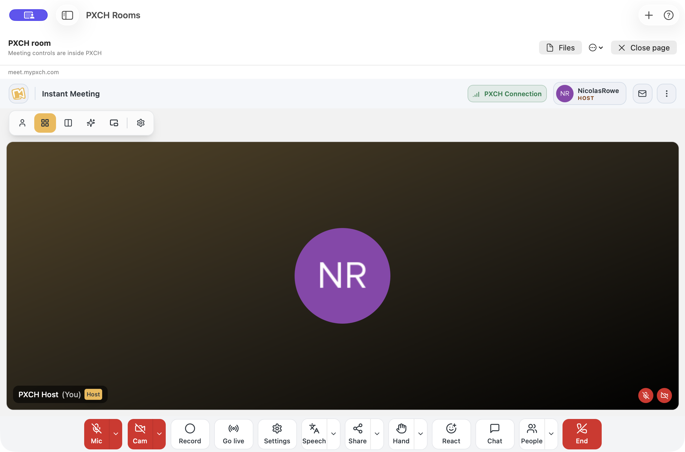
Task: Open meeting Settings in bottom toolbar
Action: (x=277, y=434)
